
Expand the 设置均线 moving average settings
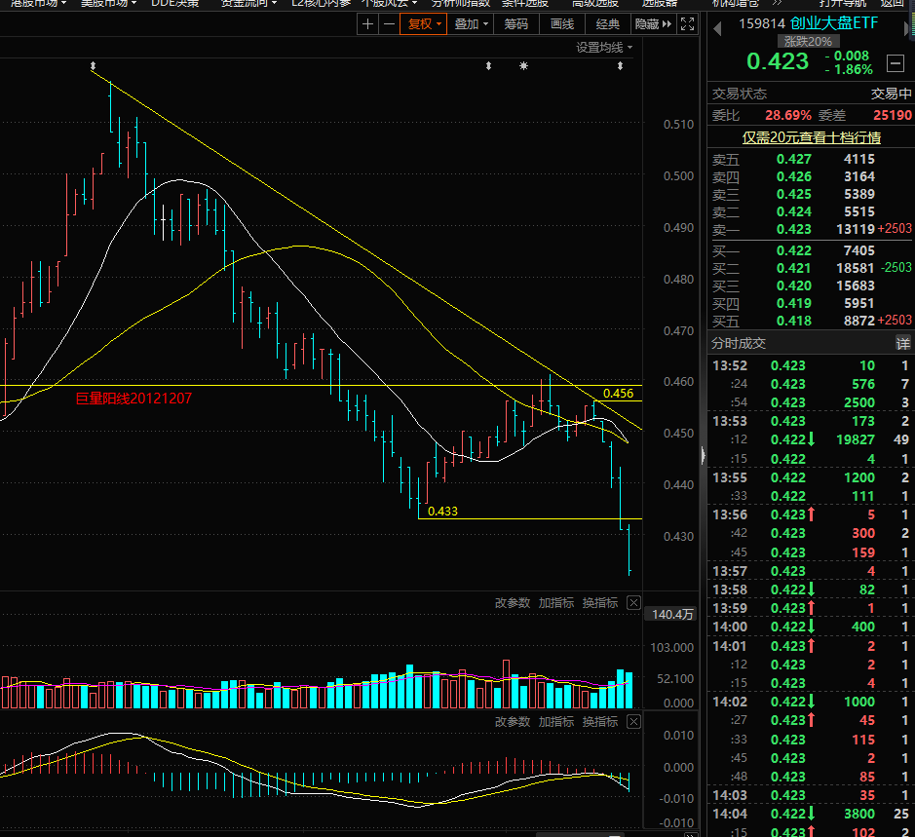[604, 47]
